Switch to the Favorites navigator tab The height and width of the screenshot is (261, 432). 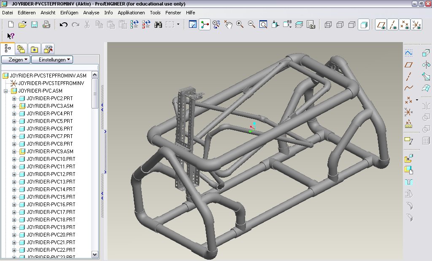click(x=35, y=48)
